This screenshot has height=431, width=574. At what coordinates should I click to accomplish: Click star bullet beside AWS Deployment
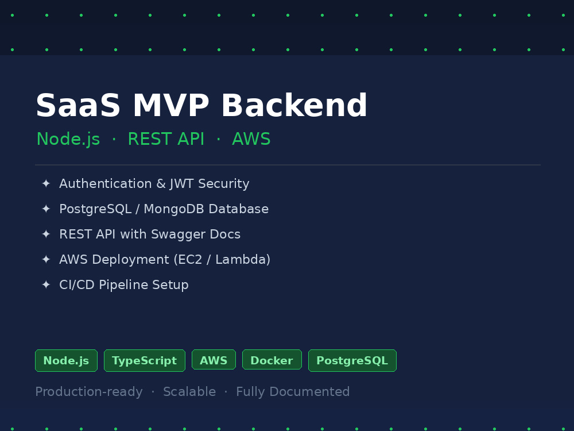pos(46,259)
